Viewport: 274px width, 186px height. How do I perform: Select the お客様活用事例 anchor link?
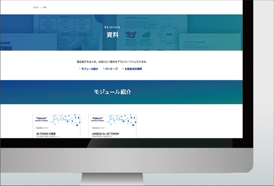[133, 69]
